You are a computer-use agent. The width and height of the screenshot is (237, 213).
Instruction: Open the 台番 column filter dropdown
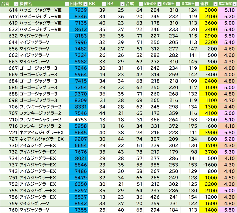tap(16, 4)
